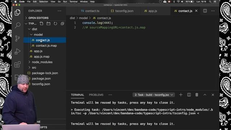This screenshot has width=231, height=130.
Task: Select the Problems panel tab
Action: (x=96, y=95)
